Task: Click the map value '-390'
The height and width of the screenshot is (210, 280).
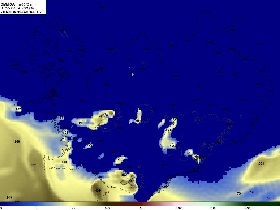Action: coord(100,141)
